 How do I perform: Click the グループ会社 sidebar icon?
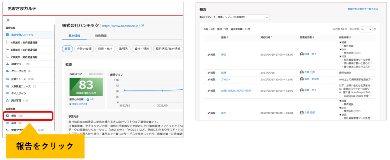click(7, 71)
